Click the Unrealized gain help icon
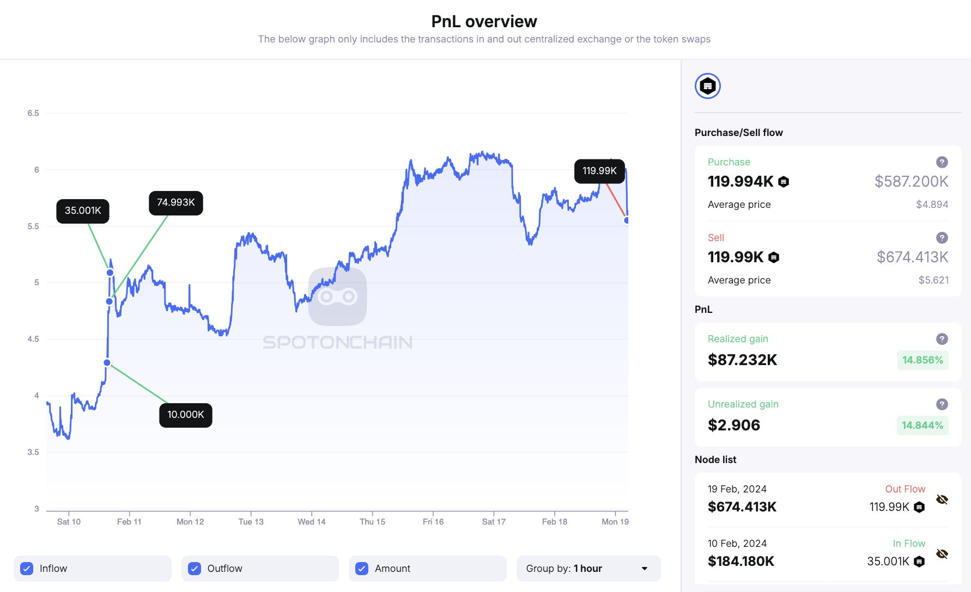Viewport: 971px width, 592px height. click(942, 404)
